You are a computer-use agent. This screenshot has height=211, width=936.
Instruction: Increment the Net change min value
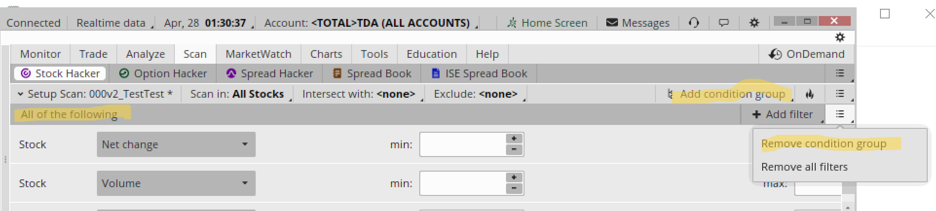tap(514, 139)
